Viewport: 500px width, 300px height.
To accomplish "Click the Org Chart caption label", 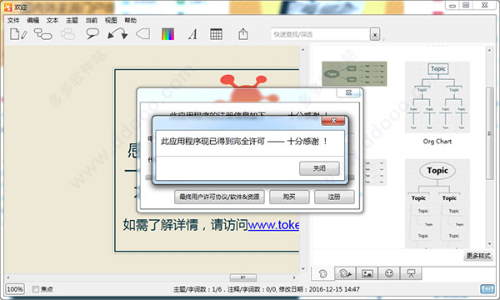I will pyautogui.click(x=437, y=141).
